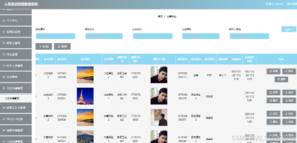The width and height of the screenshot is (297, 143).
Task: Expand the 出差管理 chevron
Action: pyautogui.click(x=29, y=77)
